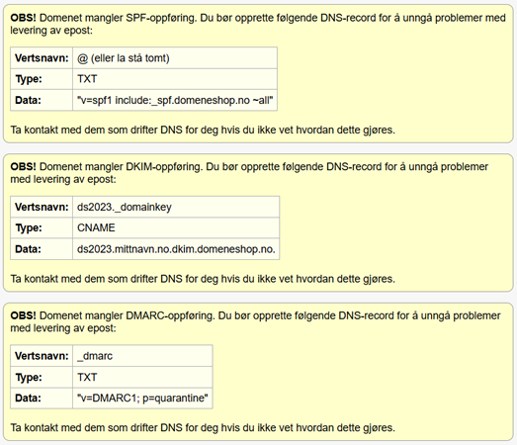The height and width of the screenshot is (445, 517).
Task: Click ds2023.mittnavn.no.dkim.domeneshop.no data value
Action: [x=176, y=249]
